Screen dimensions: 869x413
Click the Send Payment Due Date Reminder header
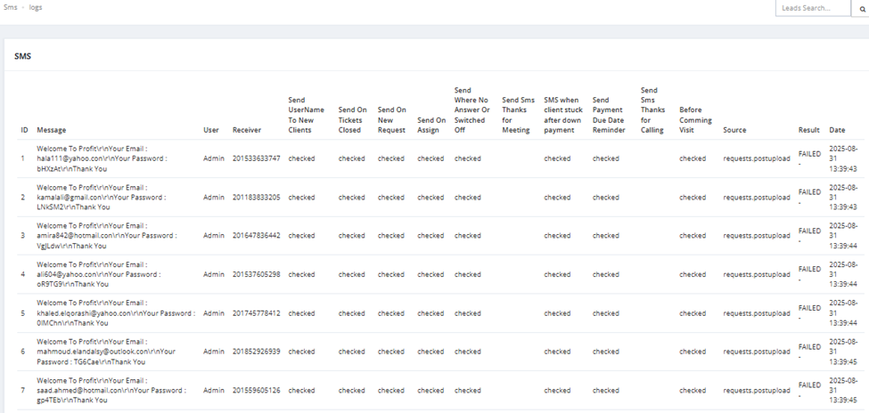tap(609, 115)
